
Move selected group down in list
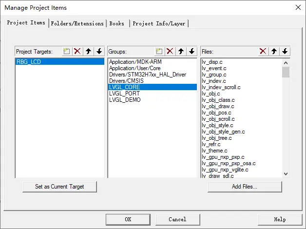(191, 51)
